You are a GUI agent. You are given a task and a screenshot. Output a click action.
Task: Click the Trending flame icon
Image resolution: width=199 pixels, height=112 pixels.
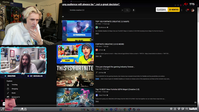[8, 85]
